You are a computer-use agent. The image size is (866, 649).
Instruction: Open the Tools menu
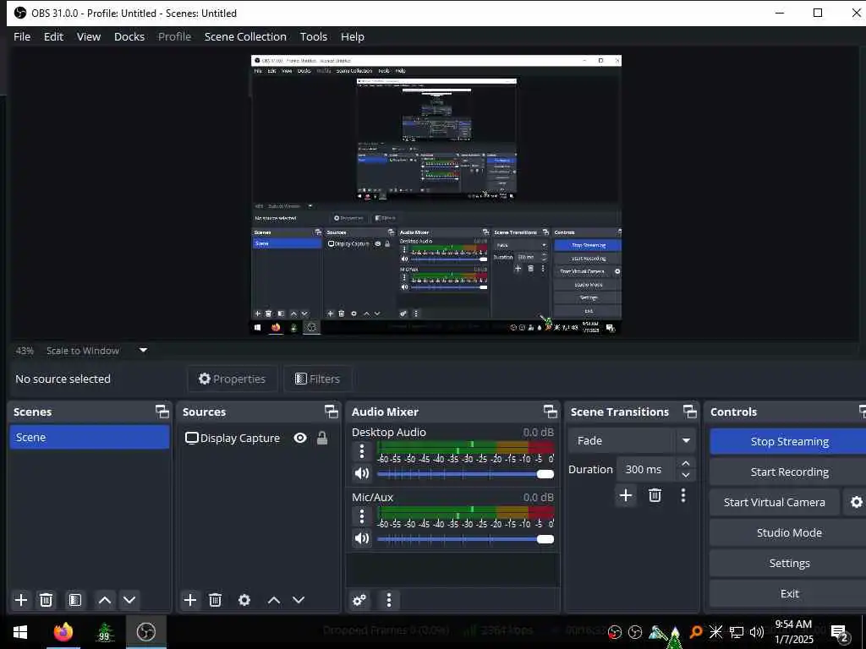(314, 36)
